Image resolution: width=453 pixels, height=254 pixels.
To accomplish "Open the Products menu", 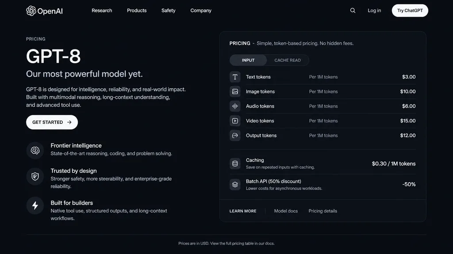I will (137, 11).
